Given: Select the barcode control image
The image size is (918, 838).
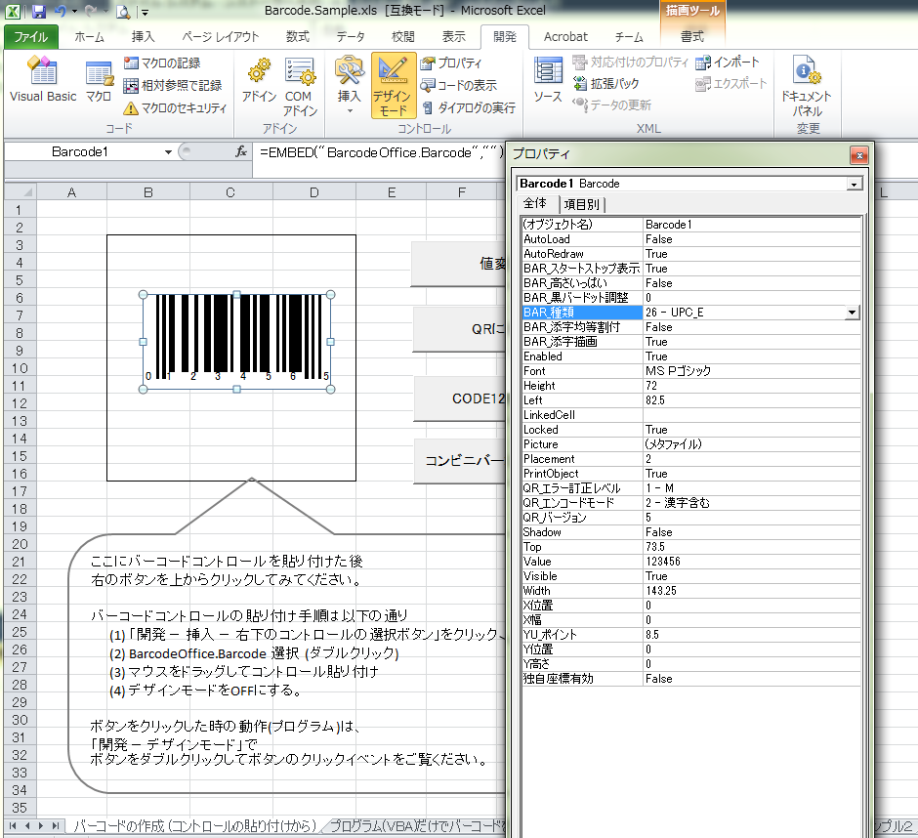Looking at the screenshot, I should [x=236, y=342].
